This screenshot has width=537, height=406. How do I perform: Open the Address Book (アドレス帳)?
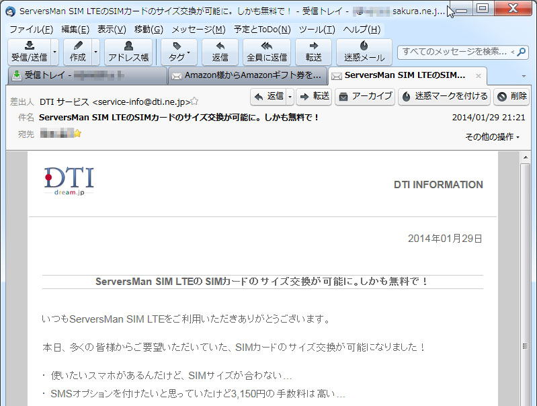128,52
